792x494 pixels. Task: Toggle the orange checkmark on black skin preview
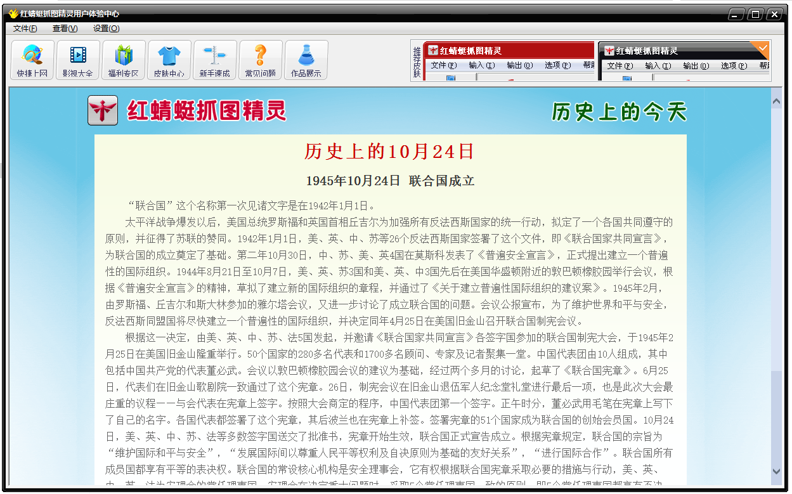762,48
